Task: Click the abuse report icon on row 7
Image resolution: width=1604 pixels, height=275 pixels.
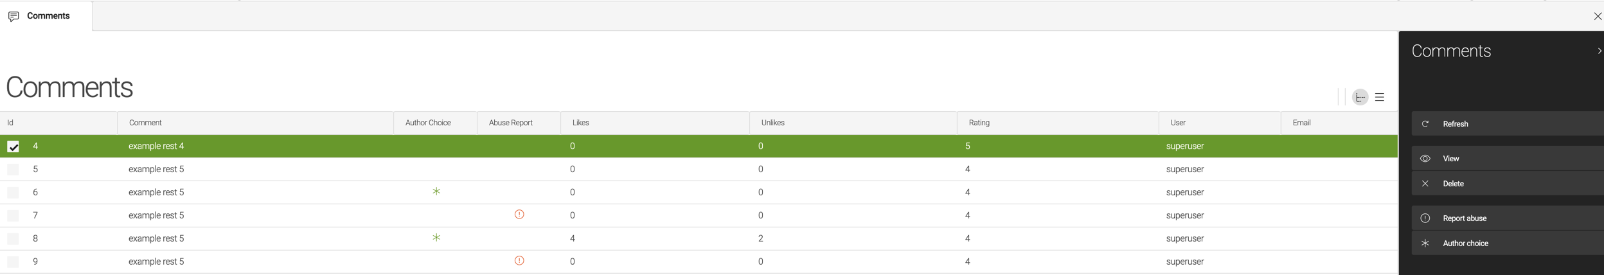Action: (x=519, y=215)
